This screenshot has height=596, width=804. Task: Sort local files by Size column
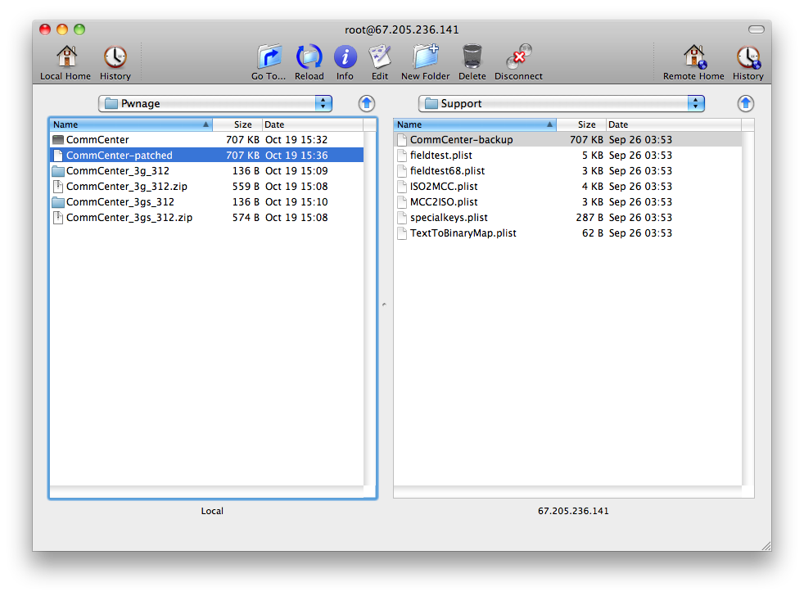click(x=237, y=124)
